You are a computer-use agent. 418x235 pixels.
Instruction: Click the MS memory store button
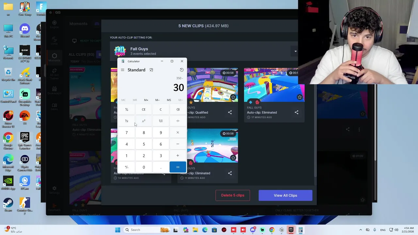(x=169, y=100)
